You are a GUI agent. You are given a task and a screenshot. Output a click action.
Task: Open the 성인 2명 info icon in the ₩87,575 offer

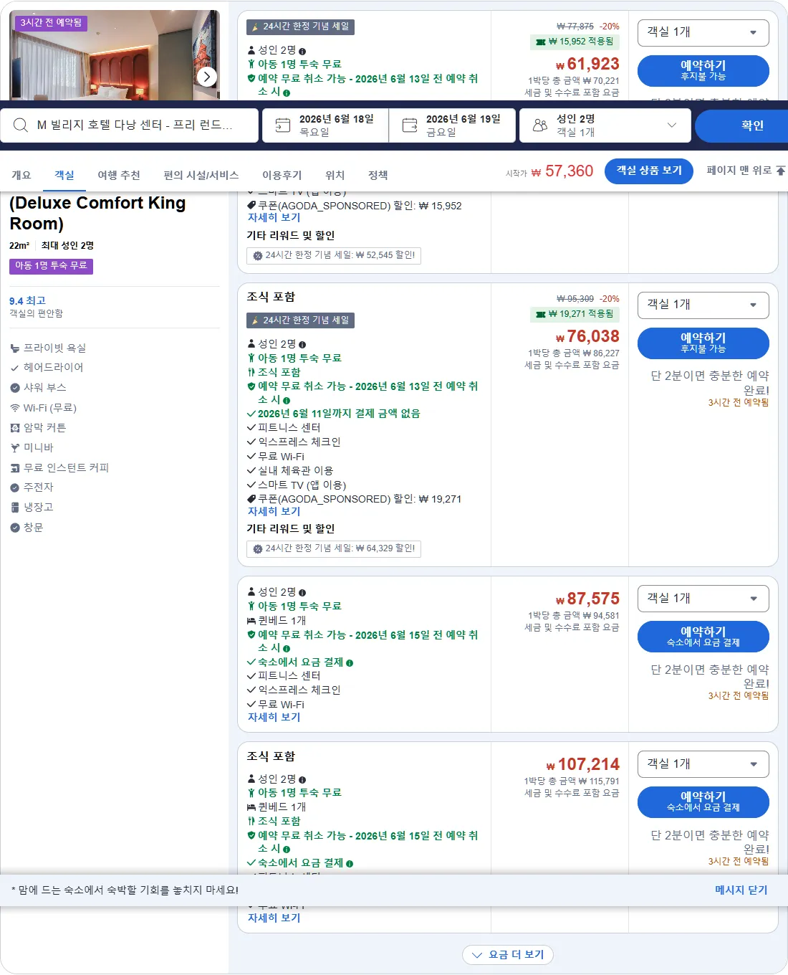[302, 593]
